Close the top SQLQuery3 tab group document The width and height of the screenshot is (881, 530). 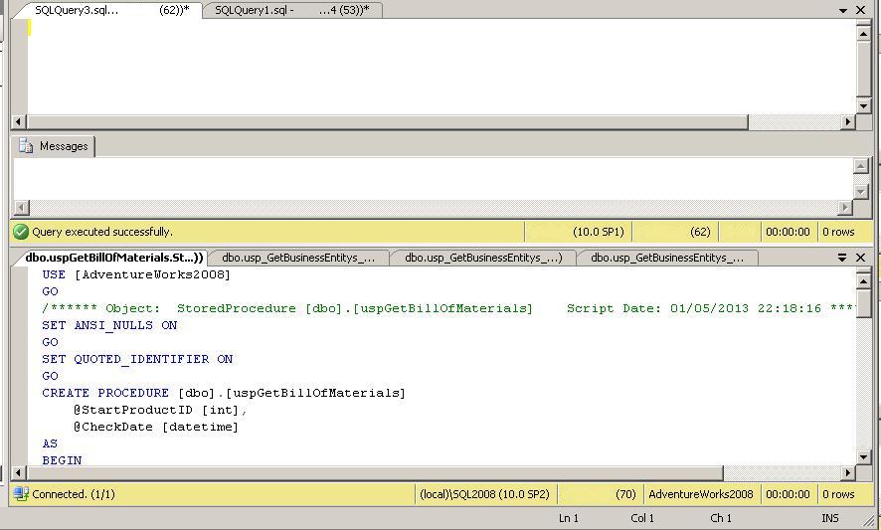tap(861, 10)
